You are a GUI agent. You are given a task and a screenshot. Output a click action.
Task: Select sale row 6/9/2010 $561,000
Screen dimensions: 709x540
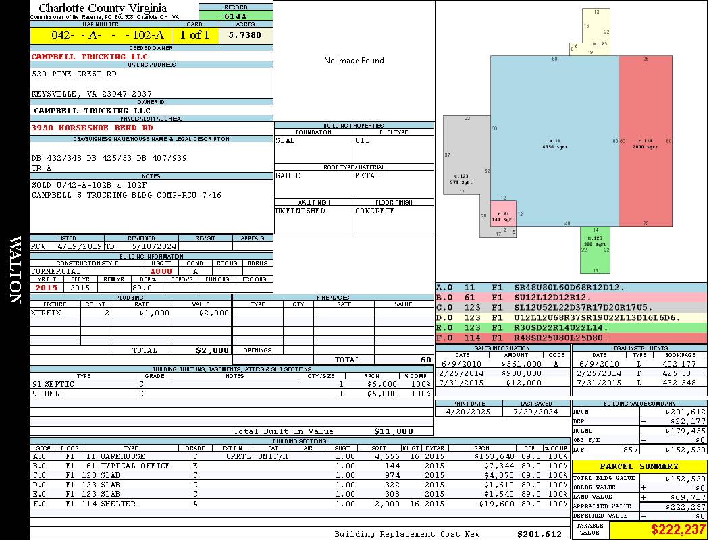coord(502,364)
